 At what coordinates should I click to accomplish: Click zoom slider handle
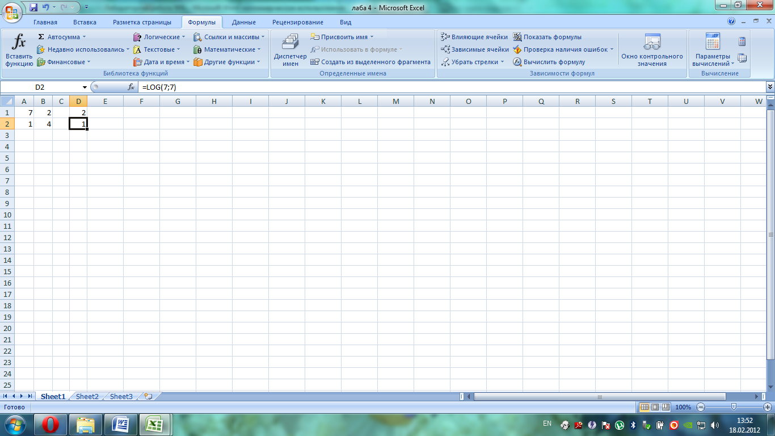[x=734, y=407]
